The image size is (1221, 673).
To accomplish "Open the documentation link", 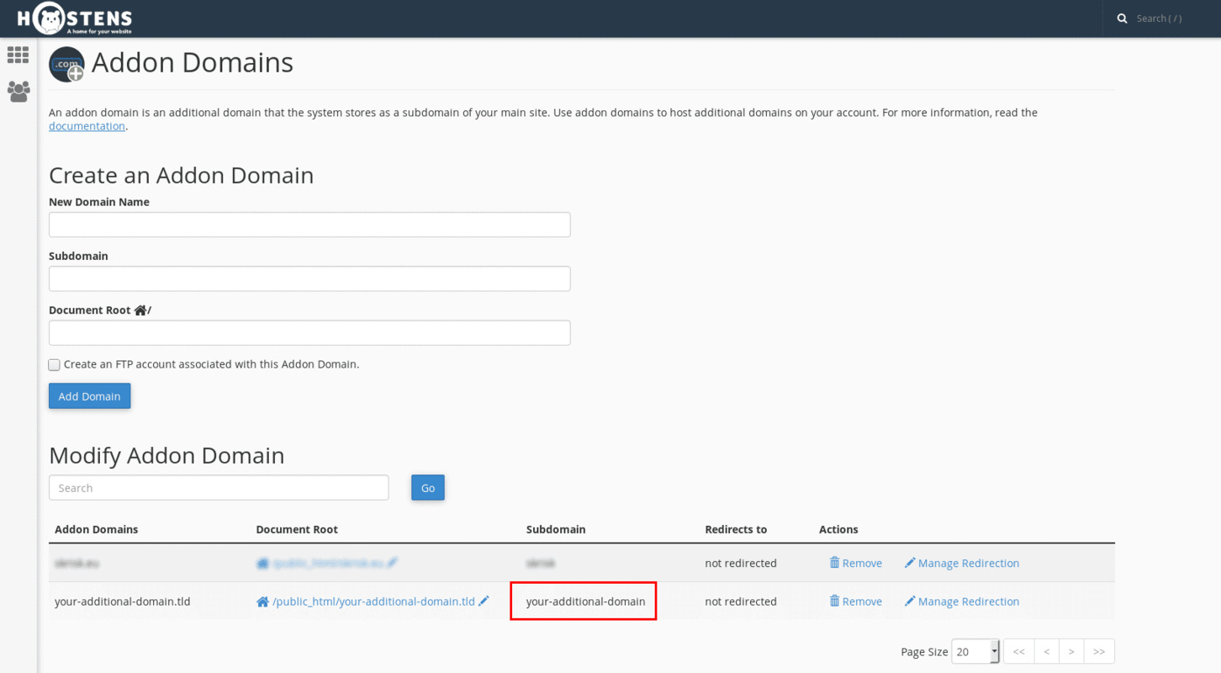I will click(x=87, y=126).
